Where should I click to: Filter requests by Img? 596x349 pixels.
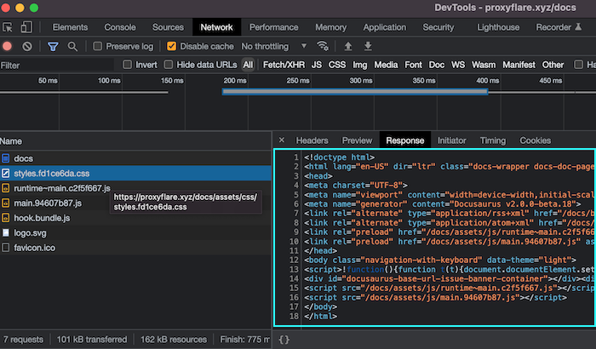click(360, 65)
